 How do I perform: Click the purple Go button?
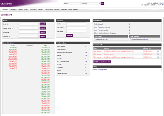tap(102, 4)
